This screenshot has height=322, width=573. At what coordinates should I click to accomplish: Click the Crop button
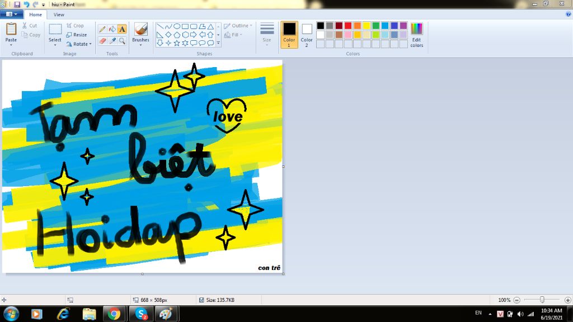[76, 26]
